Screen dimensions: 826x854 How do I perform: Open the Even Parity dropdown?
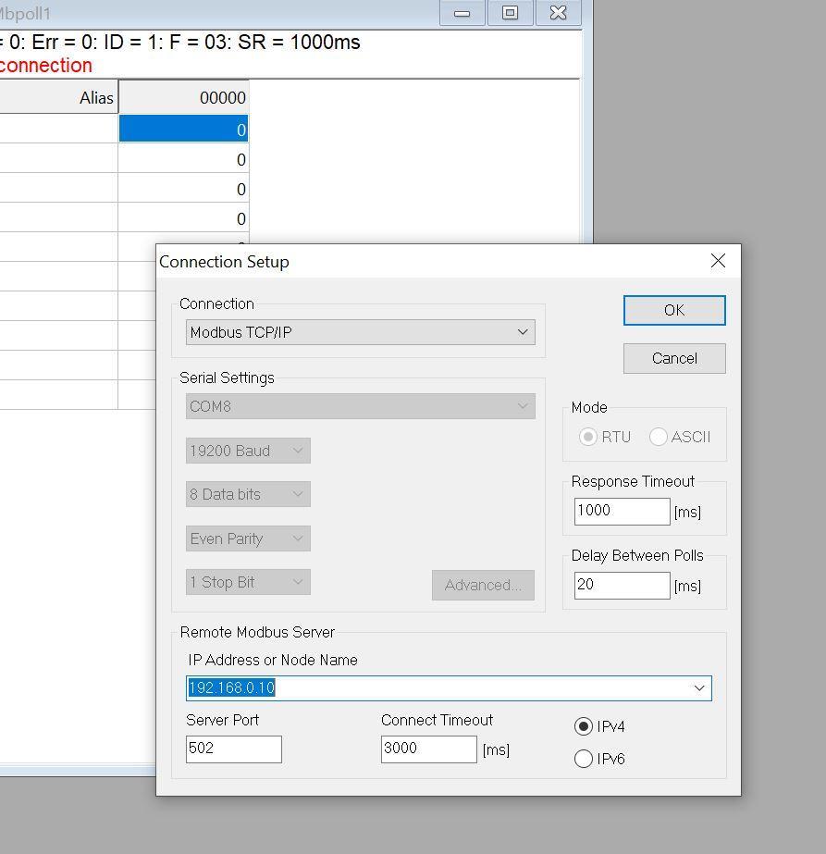pos(247,538)
